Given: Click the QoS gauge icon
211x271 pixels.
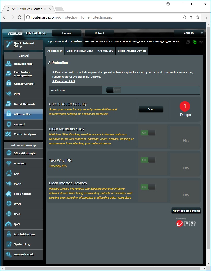Looking at the screenshot, I should (x=9, y=224).
